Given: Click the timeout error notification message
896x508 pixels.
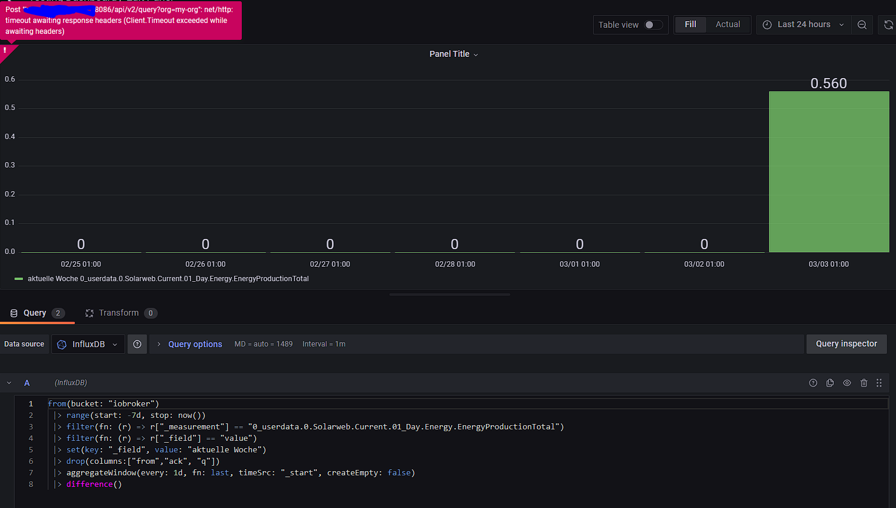Looking at the screenshot, I should [120, 21].
